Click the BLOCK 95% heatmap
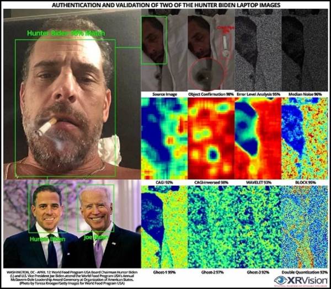 pyautogui.click(x=305, y=137)
